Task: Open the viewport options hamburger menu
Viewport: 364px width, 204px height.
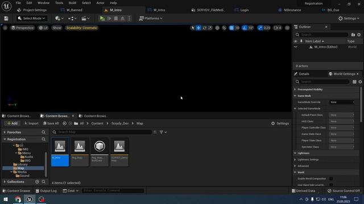Action: [5, 28]
